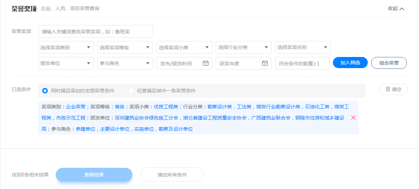Open the 选择奖项类别 dropdown
The height and width of the screenshot is (189, 419).
(66, 47)
